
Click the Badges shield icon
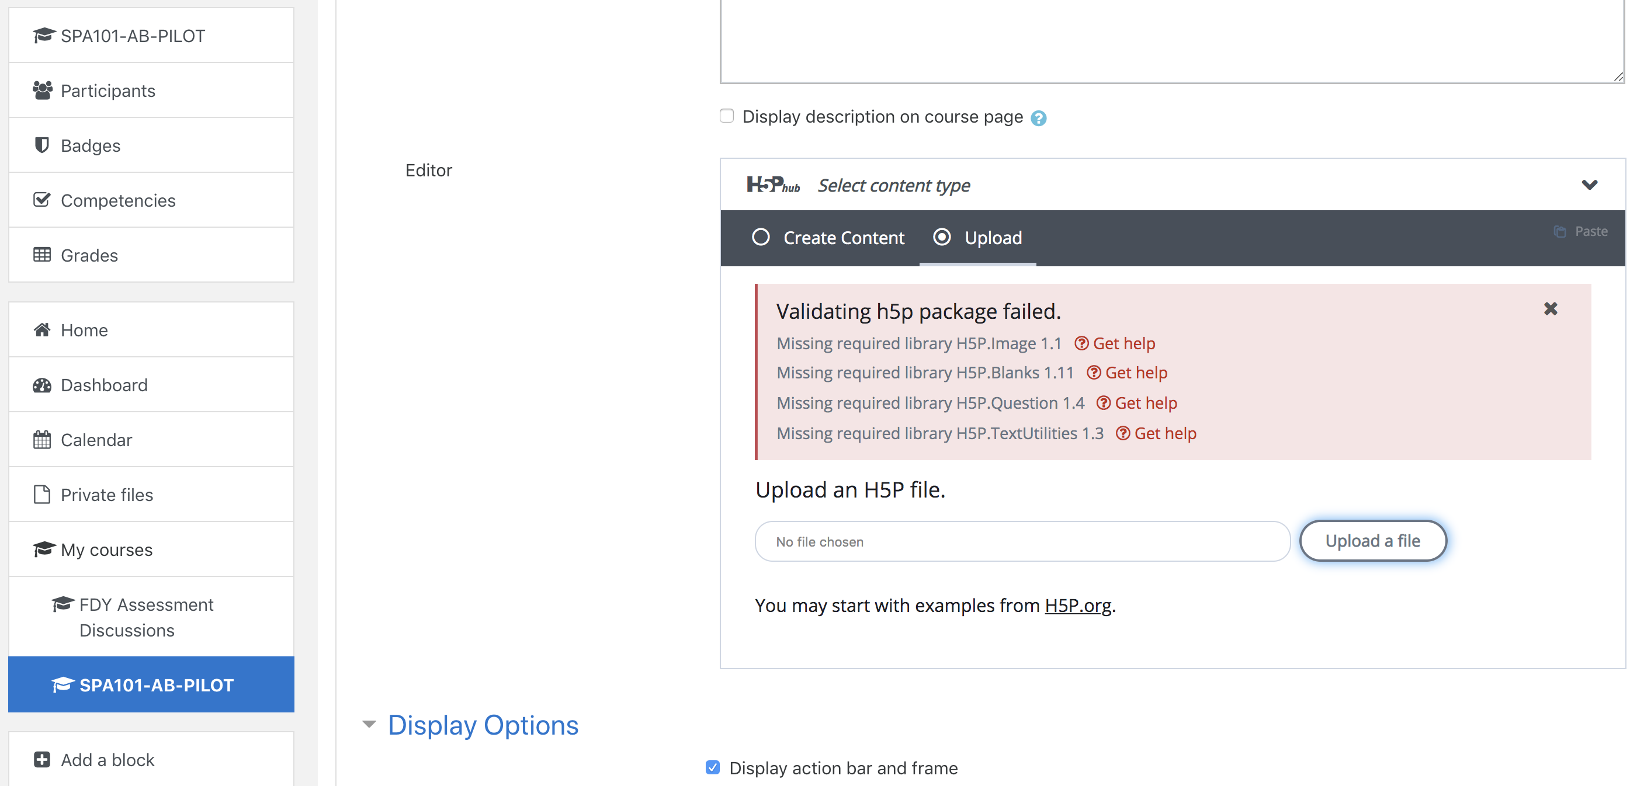click(42, 145)
